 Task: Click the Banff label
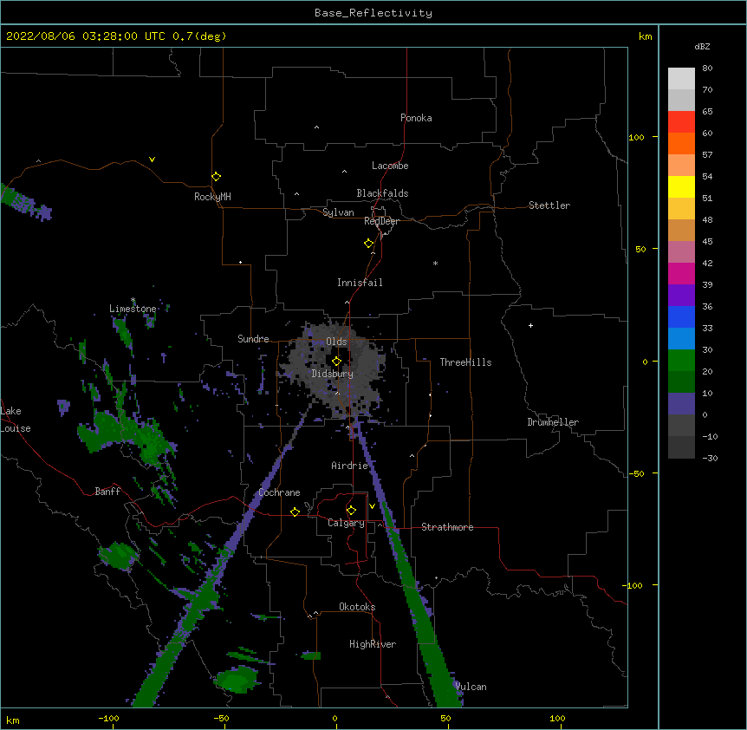tap(107, 492)
